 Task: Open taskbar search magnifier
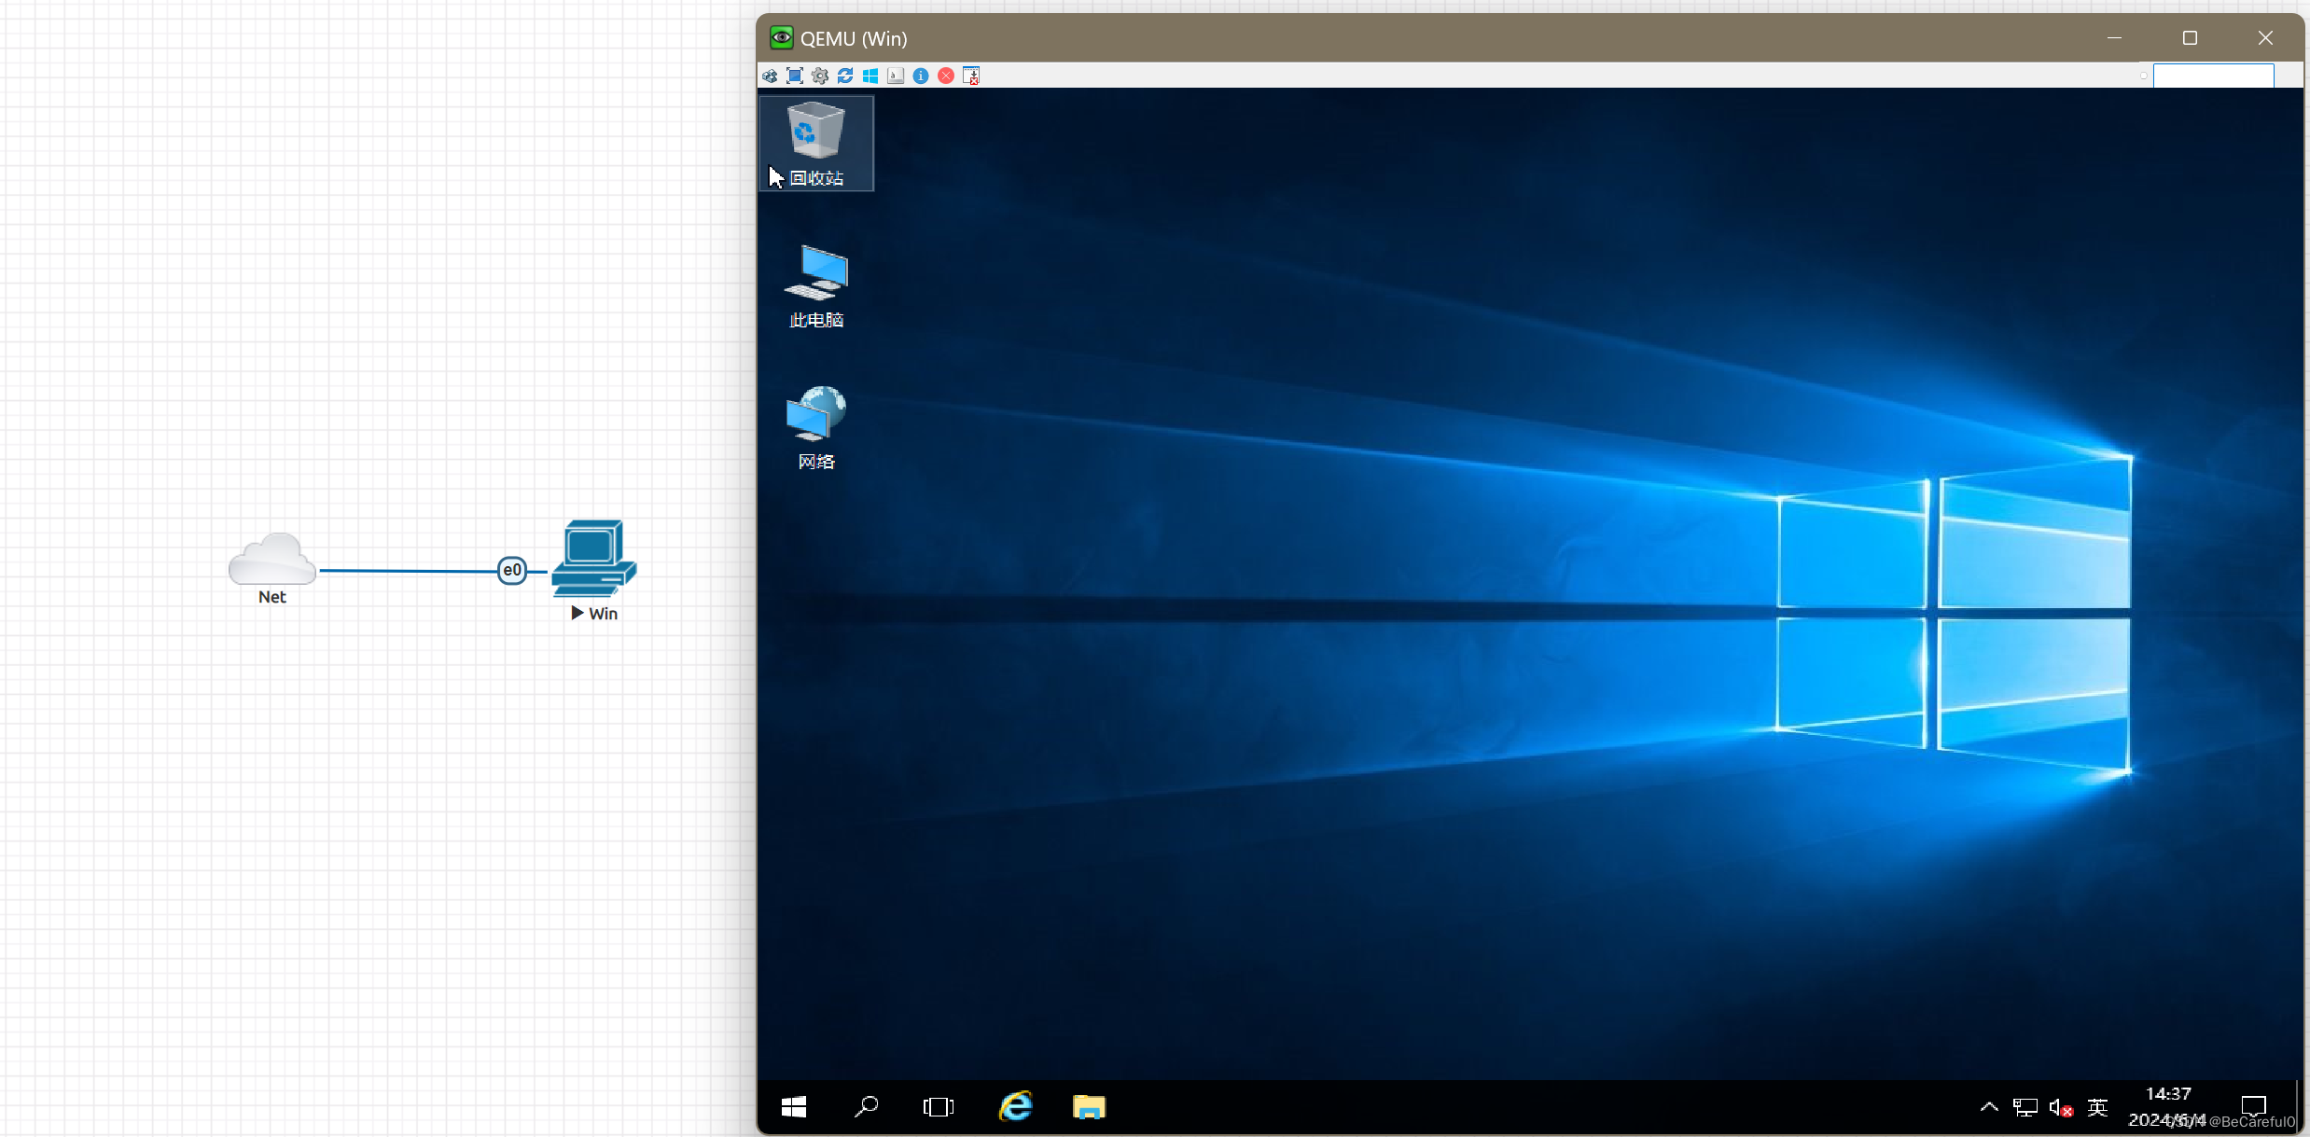[867, 1107]
